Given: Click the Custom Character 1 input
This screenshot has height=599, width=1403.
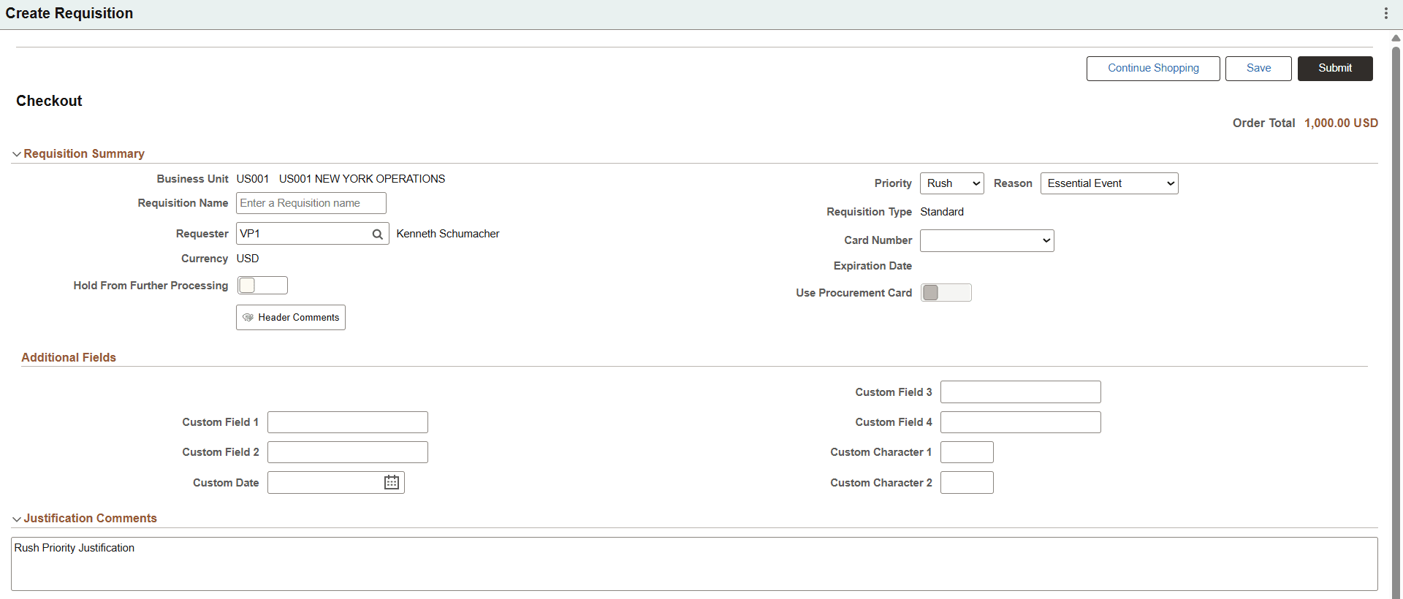Looking at the screenshot, I should [x=967, y=452].
